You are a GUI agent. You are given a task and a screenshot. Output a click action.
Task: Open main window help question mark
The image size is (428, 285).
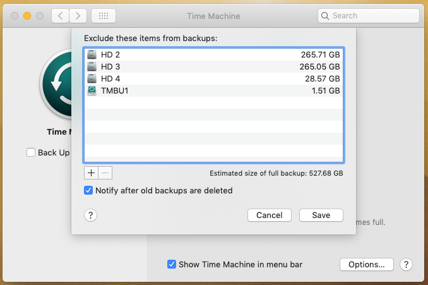(x=406, y=265)
